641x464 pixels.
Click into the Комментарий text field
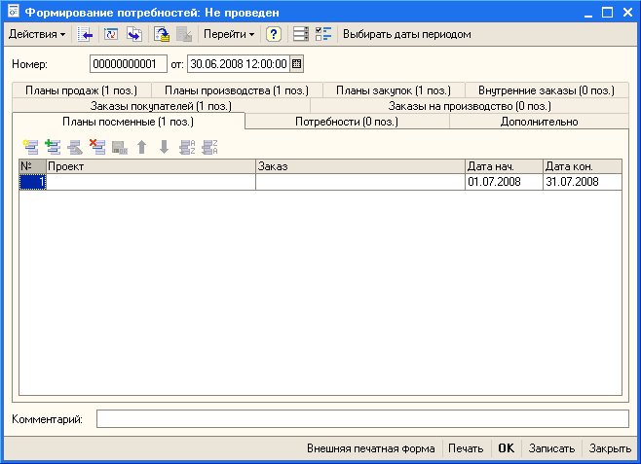[x=361, y=418]
